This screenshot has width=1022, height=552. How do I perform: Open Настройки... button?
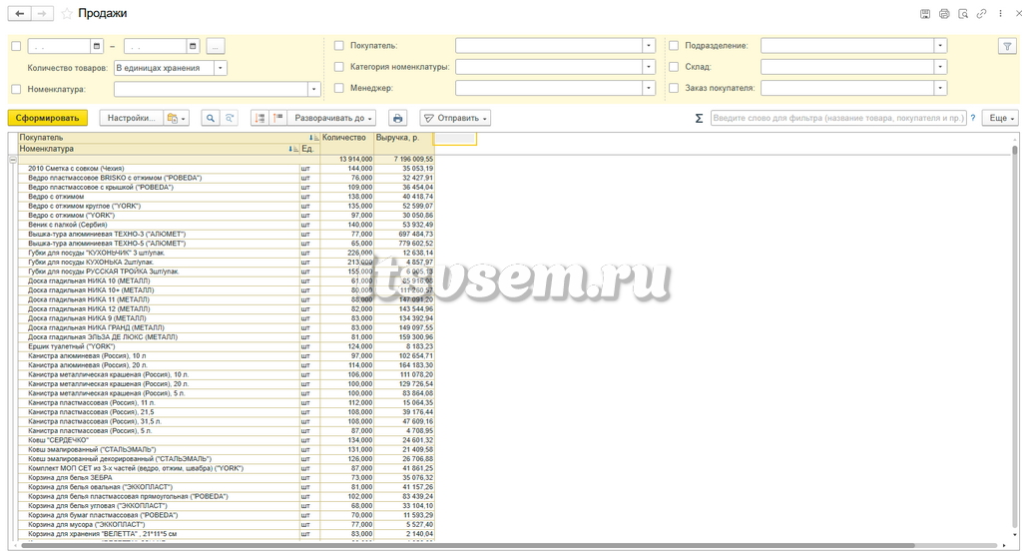pos(131,118)
